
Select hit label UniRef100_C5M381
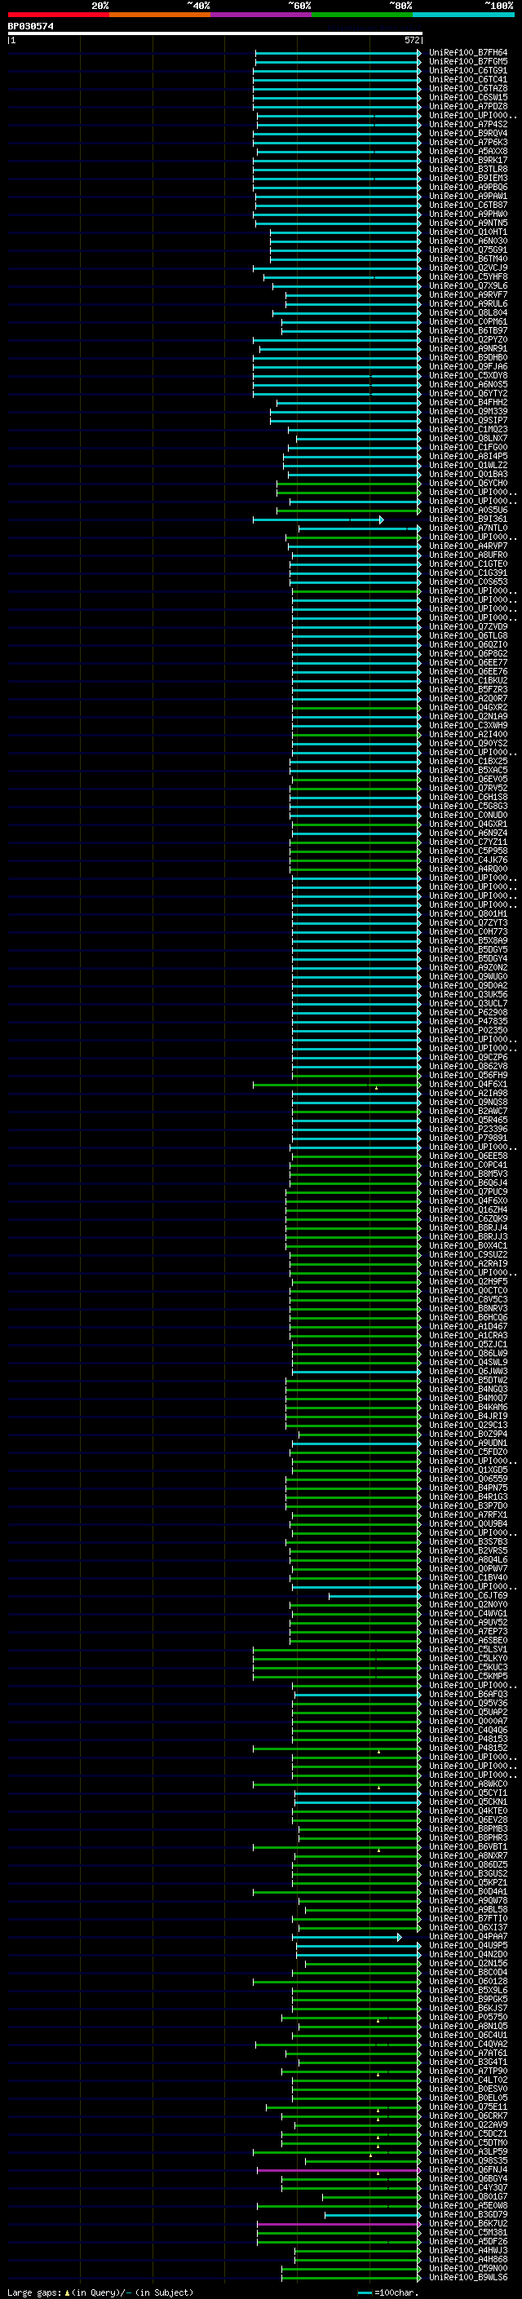(467, 2233)
